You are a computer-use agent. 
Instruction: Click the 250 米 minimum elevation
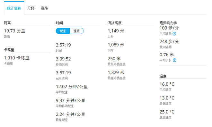tap(114, 59)
